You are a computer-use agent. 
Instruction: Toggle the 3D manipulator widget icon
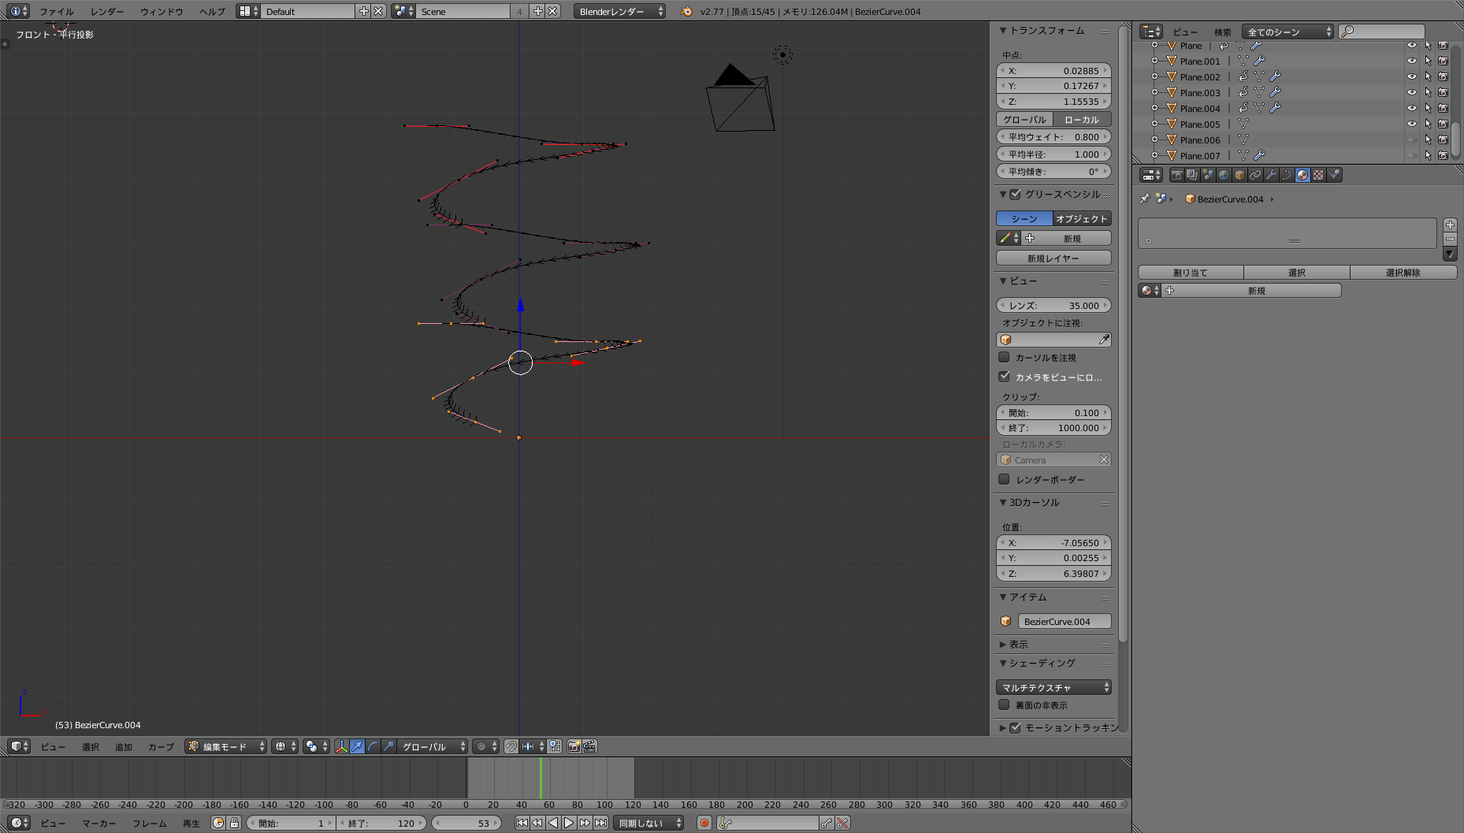pyautogui.click(x=341, y=746)
